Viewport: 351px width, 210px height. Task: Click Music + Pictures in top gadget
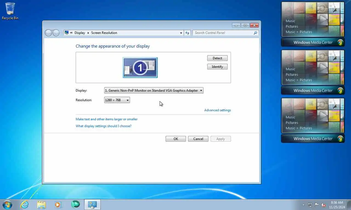click(x=299, y=32)
